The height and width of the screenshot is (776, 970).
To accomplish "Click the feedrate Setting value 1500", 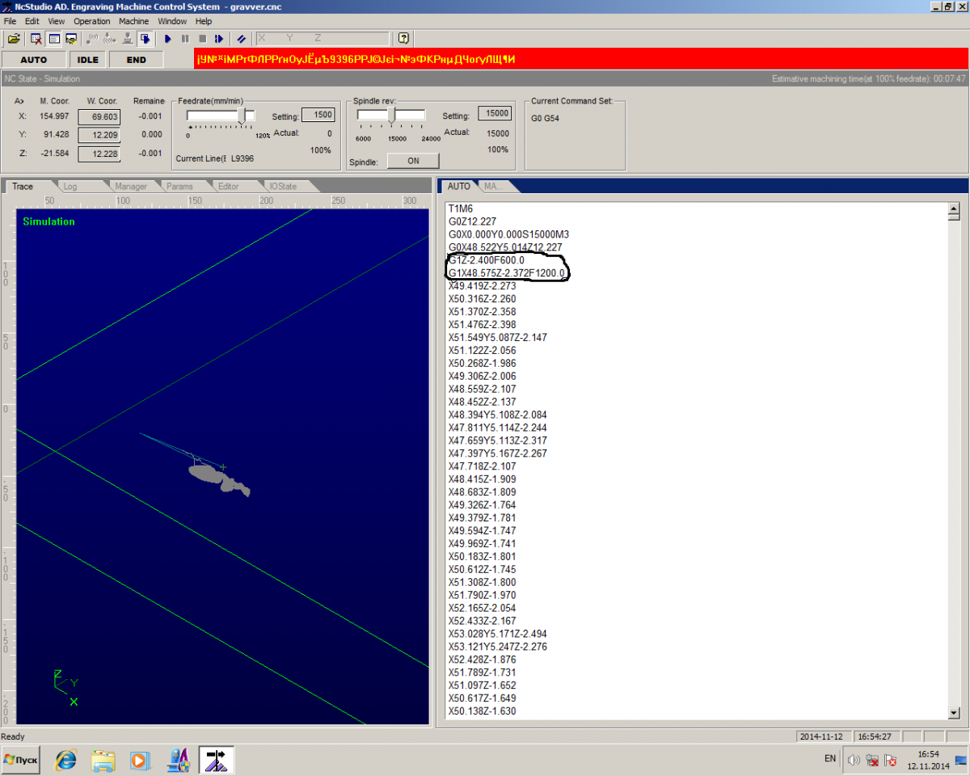I will point(318,115).
